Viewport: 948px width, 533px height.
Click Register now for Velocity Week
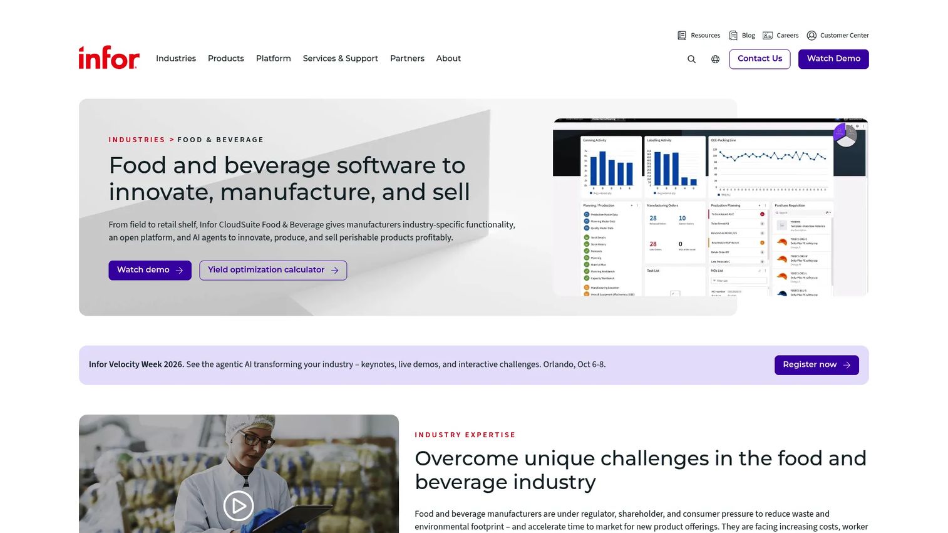(x=817, y=365)
